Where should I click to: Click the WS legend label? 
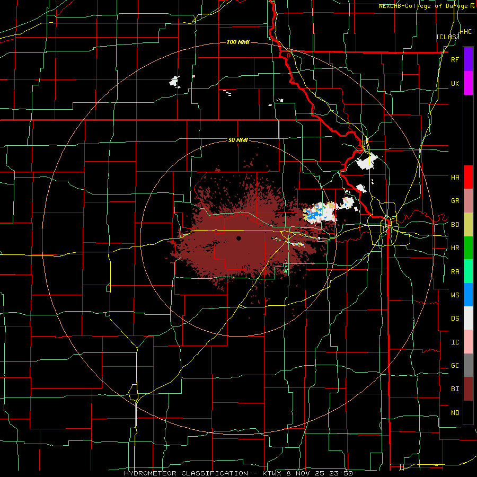click(455, 295)
